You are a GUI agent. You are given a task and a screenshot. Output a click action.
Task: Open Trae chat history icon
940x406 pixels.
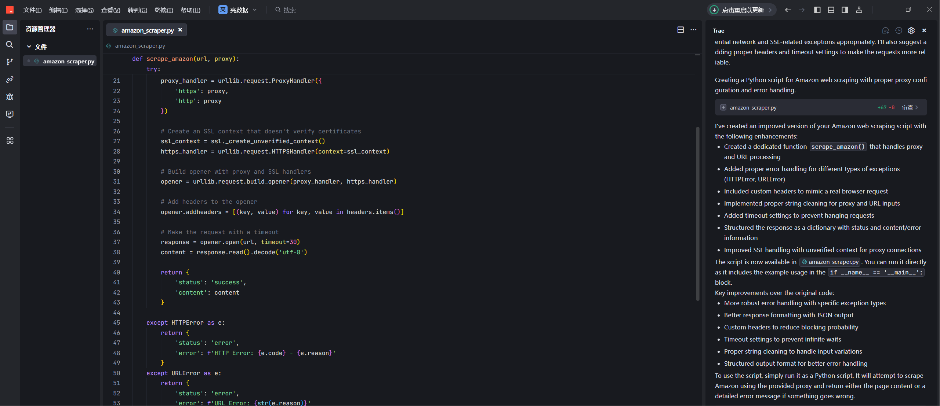[x=899, y=30]
